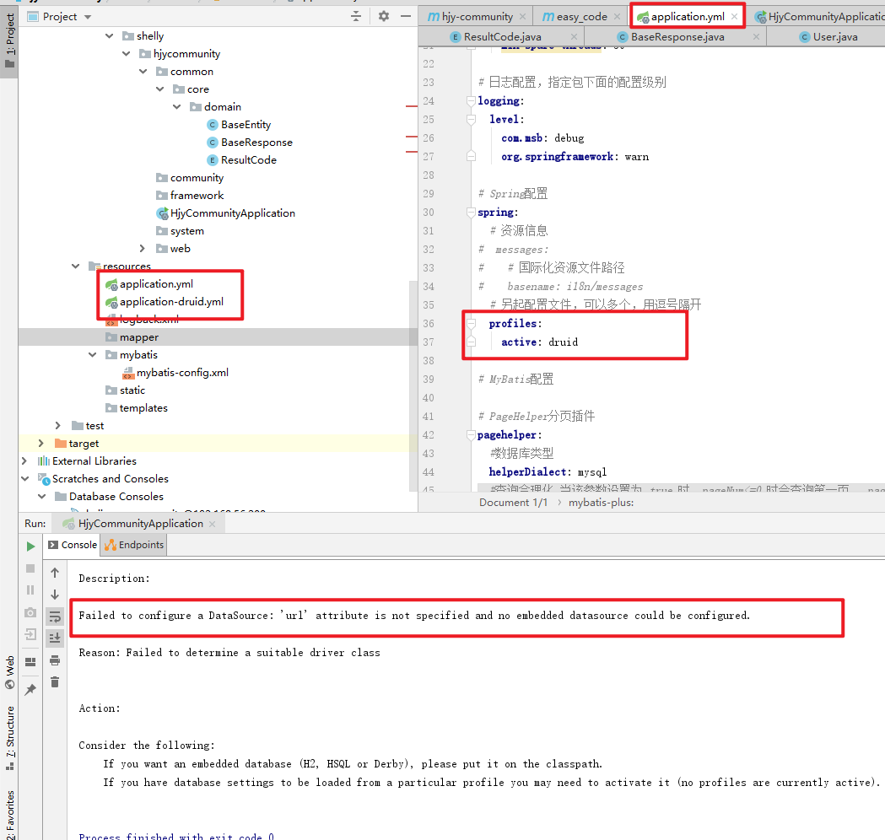
Task: Open the Favorites side tool window button
Action: coord(9,814)
